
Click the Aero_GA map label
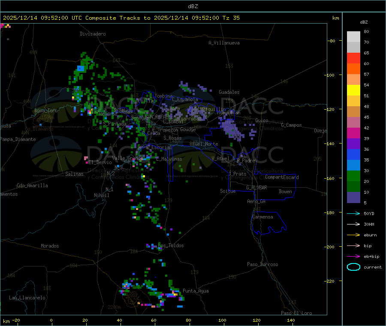coord(256,201)
